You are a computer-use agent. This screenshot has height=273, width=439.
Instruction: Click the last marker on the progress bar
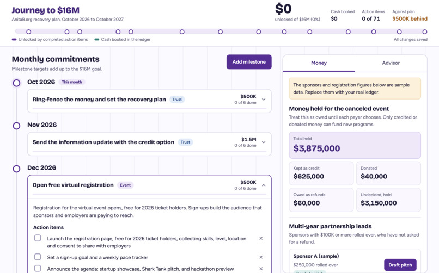coord(425,32)
